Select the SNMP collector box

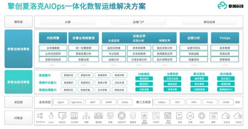pos(109,102)
